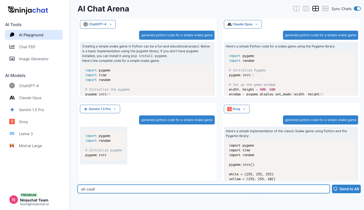Disable the Sync Chats toggle
Screen dimensions: 364x210
[x=357, y=9]
